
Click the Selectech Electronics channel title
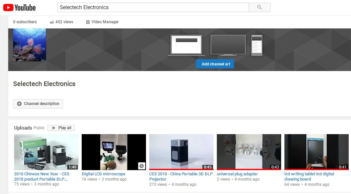44,84
